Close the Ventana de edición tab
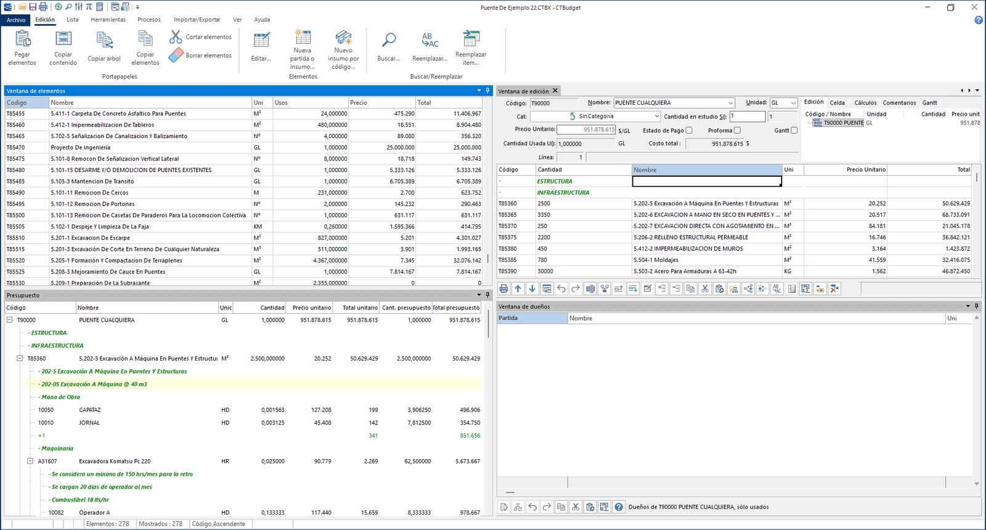 tap(555, 91)
